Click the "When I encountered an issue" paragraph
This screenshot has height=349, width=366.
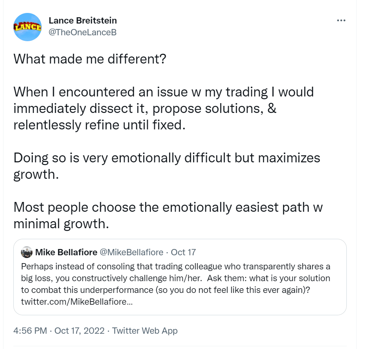163,109
